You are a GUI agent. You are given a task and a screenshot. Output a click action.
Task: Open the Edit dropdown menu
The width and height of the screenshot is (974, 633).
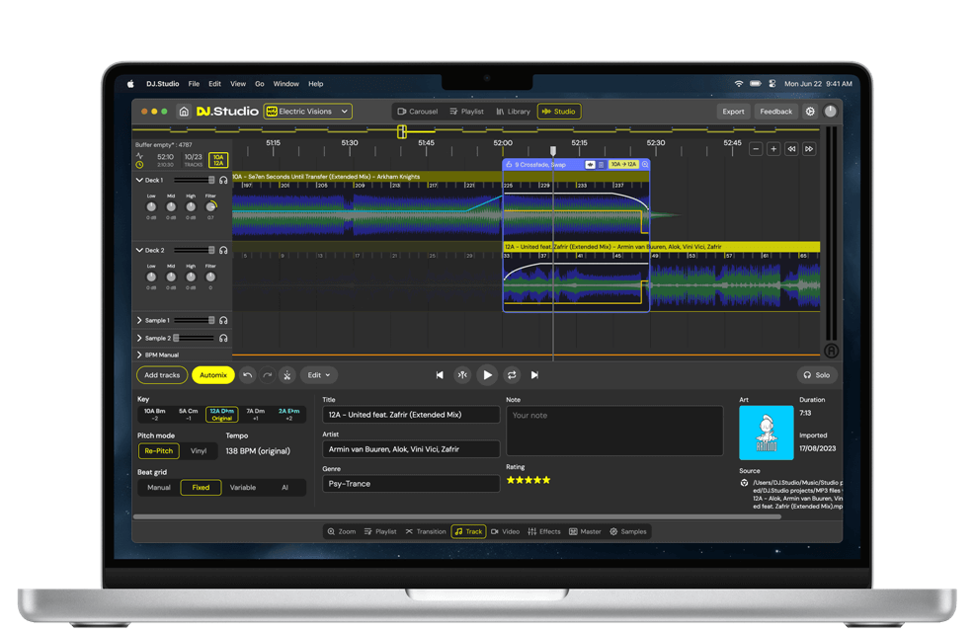(319, 375)
